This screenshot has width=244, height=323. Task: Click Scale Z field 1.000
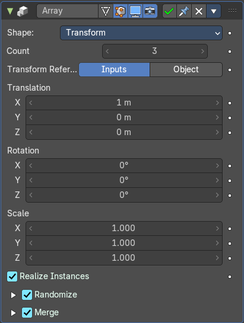124,258
